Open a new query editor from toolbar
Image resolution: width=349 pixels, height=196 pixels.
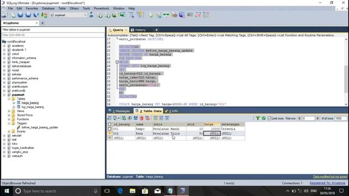tap(13, 15)
